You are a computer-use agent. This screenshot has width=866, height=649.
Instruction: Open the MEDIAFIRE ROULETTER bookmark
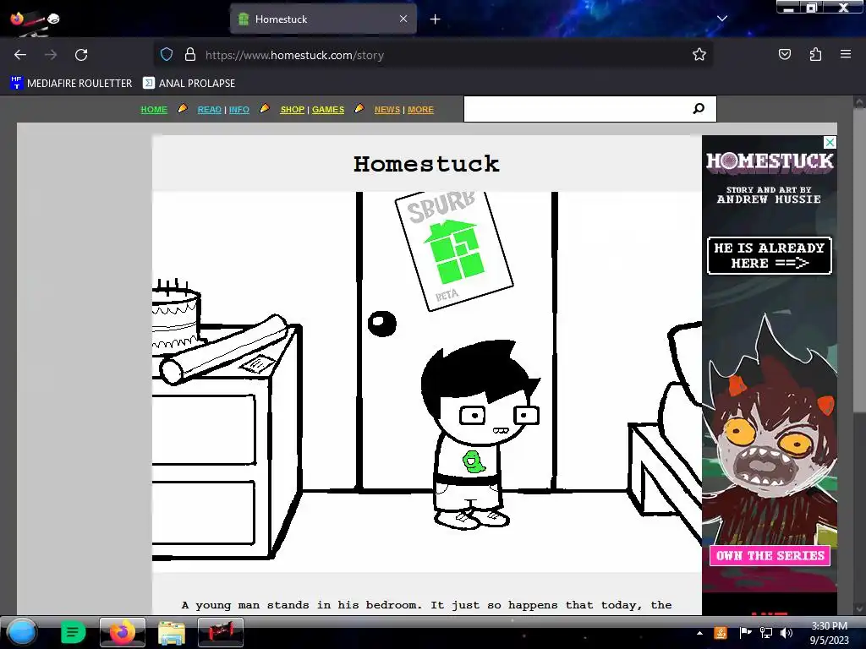(71, 84)
